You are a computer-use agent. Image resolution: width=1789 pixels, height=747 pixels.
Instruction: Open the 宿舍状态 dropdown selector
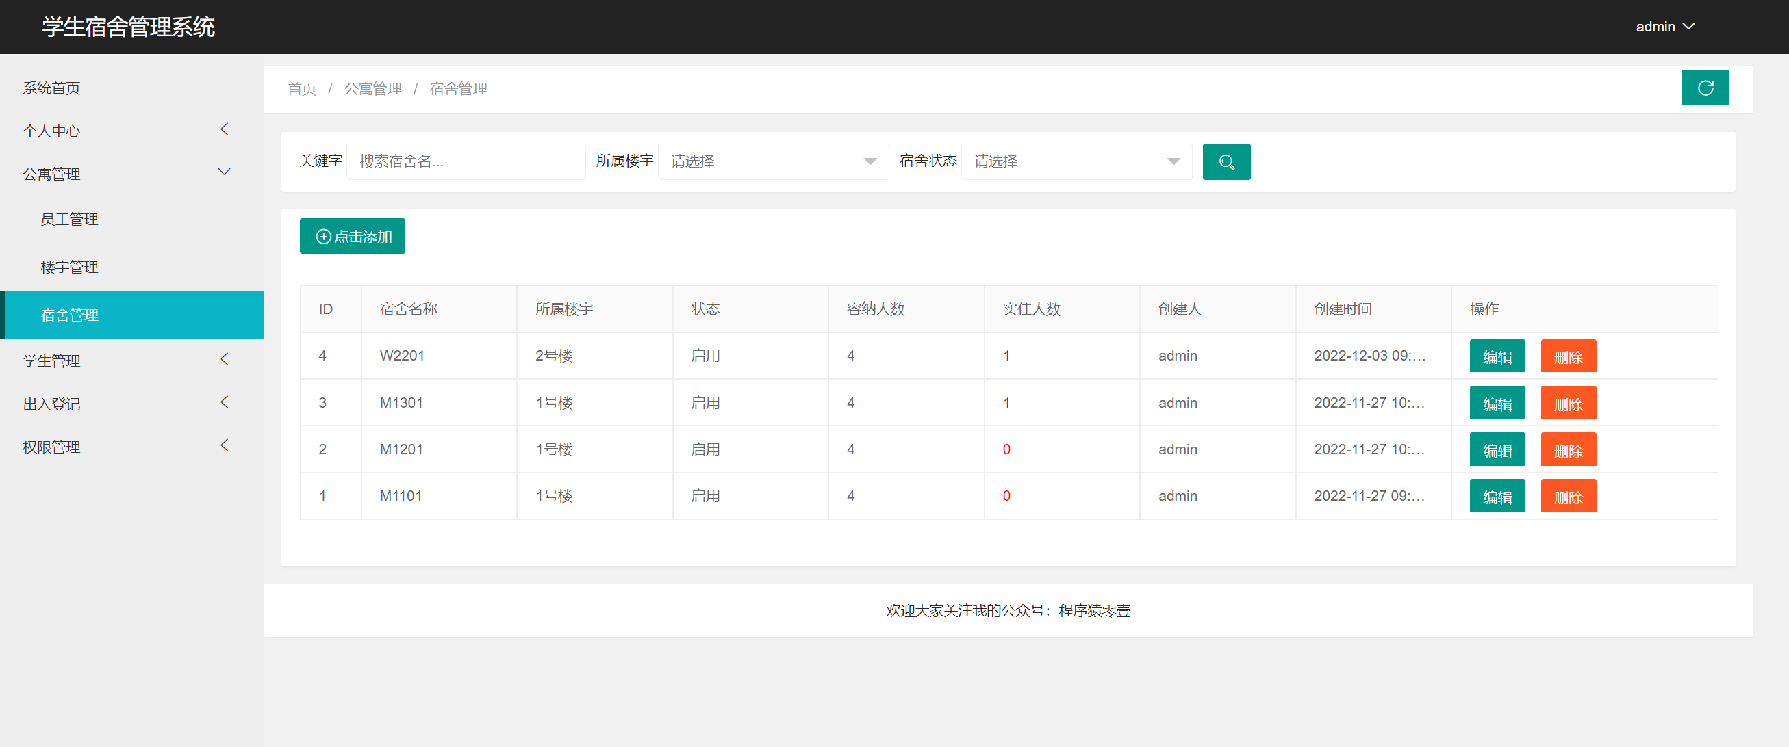1076,161
